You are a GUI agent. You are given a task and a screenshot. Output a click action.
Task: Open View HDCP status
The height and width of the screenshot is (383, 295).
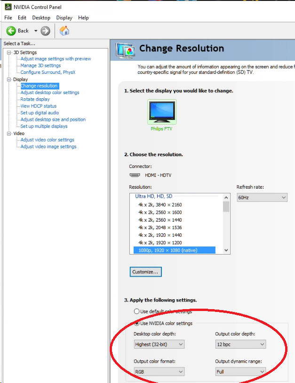[x=39, y=106]
